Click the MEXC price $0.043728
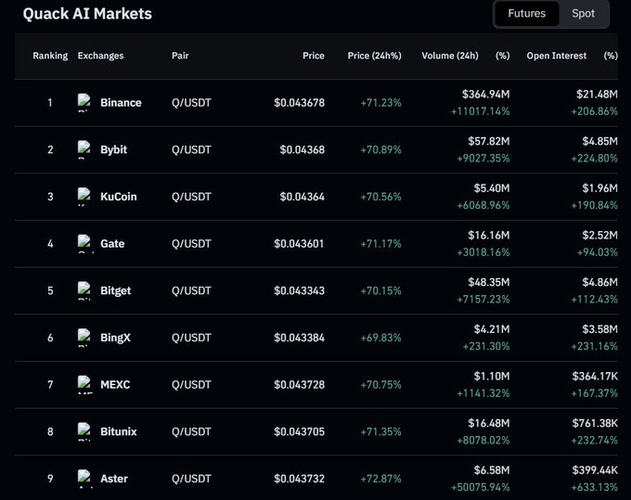The height and width of the screenshot is (500, 631). 299,385
